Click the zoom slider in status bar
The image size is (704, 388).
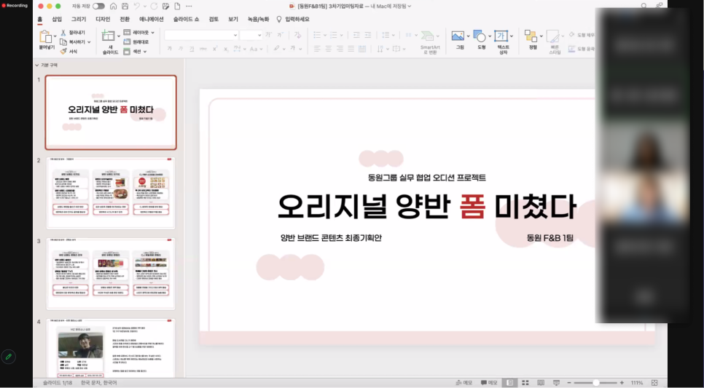pos(595,383)
